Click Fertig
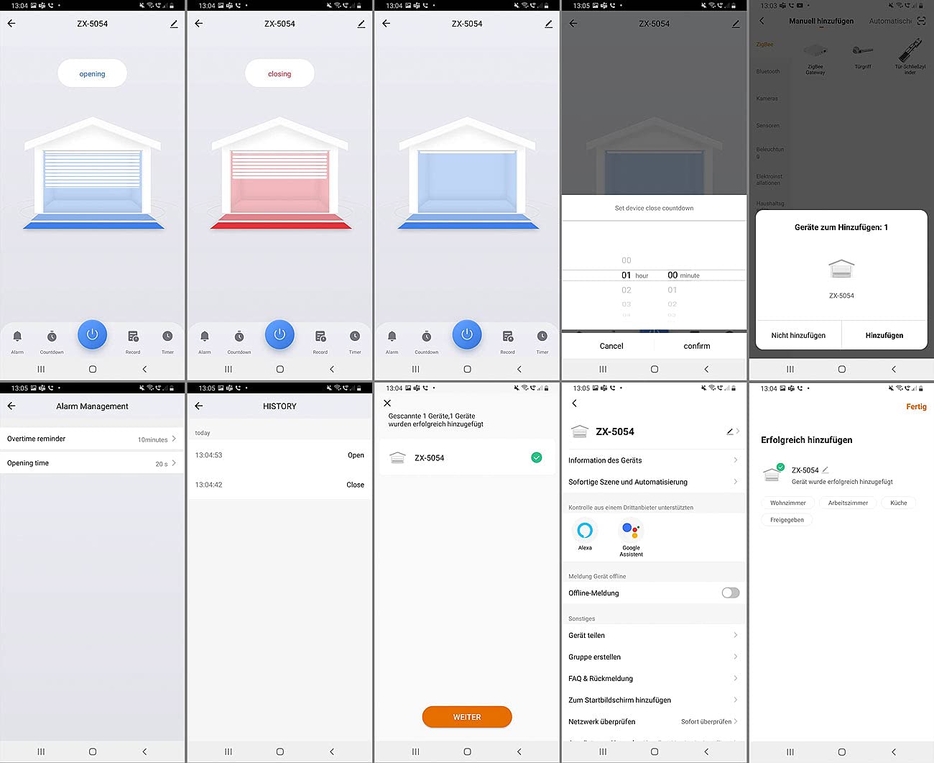The height and width of the screenshot is (763, 934). [916, 407]
